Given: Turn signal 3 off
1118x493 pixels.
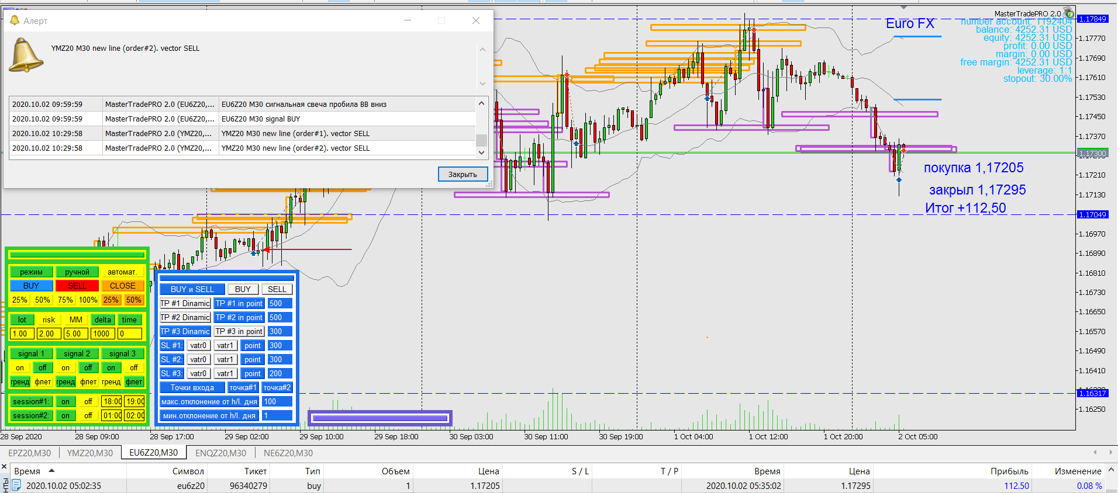Looking at the screenshot, I should coord(134,368).
